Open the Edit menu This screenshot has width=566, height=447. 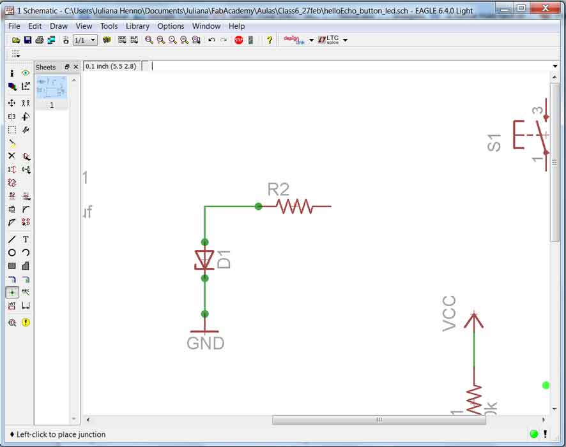pyautogui.click(x=35, y=26)
